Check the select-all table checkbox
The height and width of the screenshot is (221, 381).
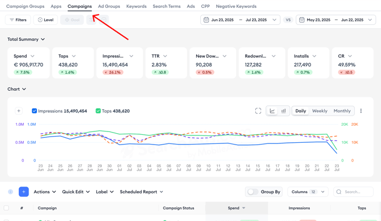(6, 208)
